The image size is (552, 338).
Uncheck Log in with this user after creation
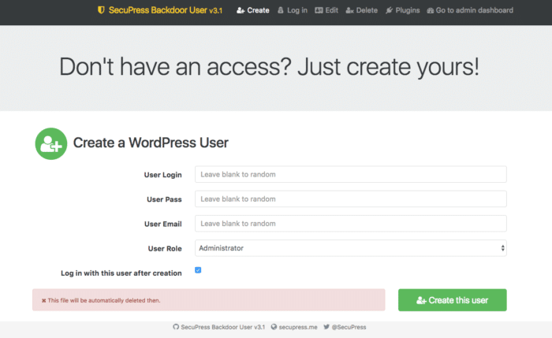198,269
